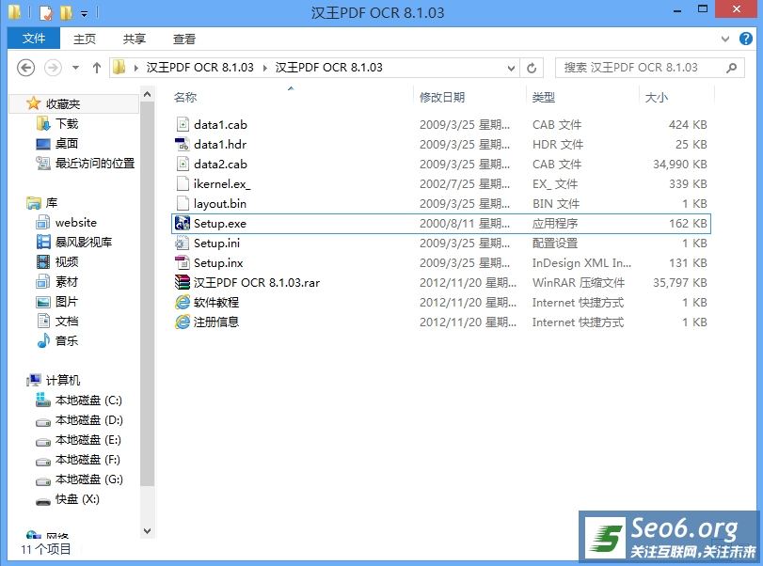Click the Setup.exe installer icon
This screenshot has width=763, height=566.
point(183,223)
